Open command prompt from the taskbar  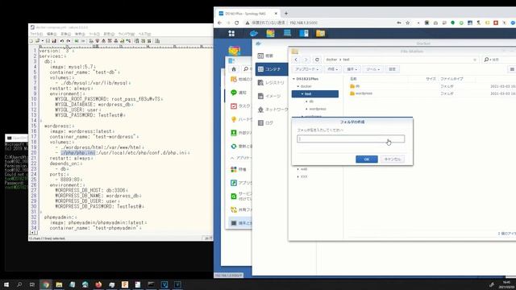click(151, 284)
